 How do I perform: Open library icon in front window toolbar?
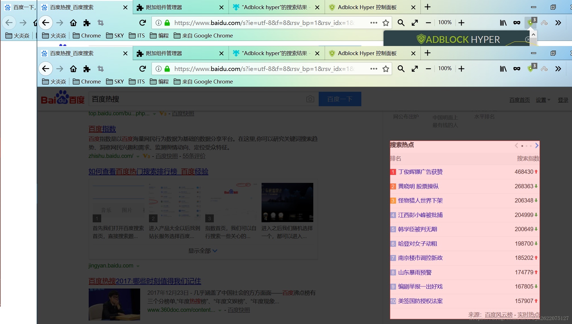point(503,69)
